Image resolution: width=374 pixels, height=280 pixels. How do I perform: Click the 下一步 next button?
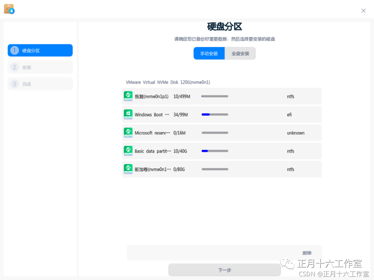pyautogui.click(x=225, y=270)
